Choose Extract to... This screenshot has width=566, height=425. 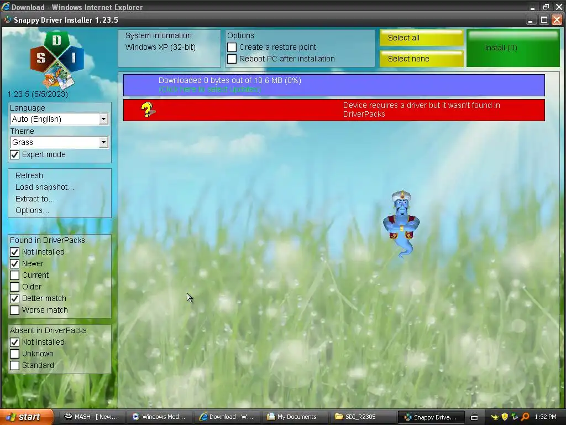coord(35,199)
